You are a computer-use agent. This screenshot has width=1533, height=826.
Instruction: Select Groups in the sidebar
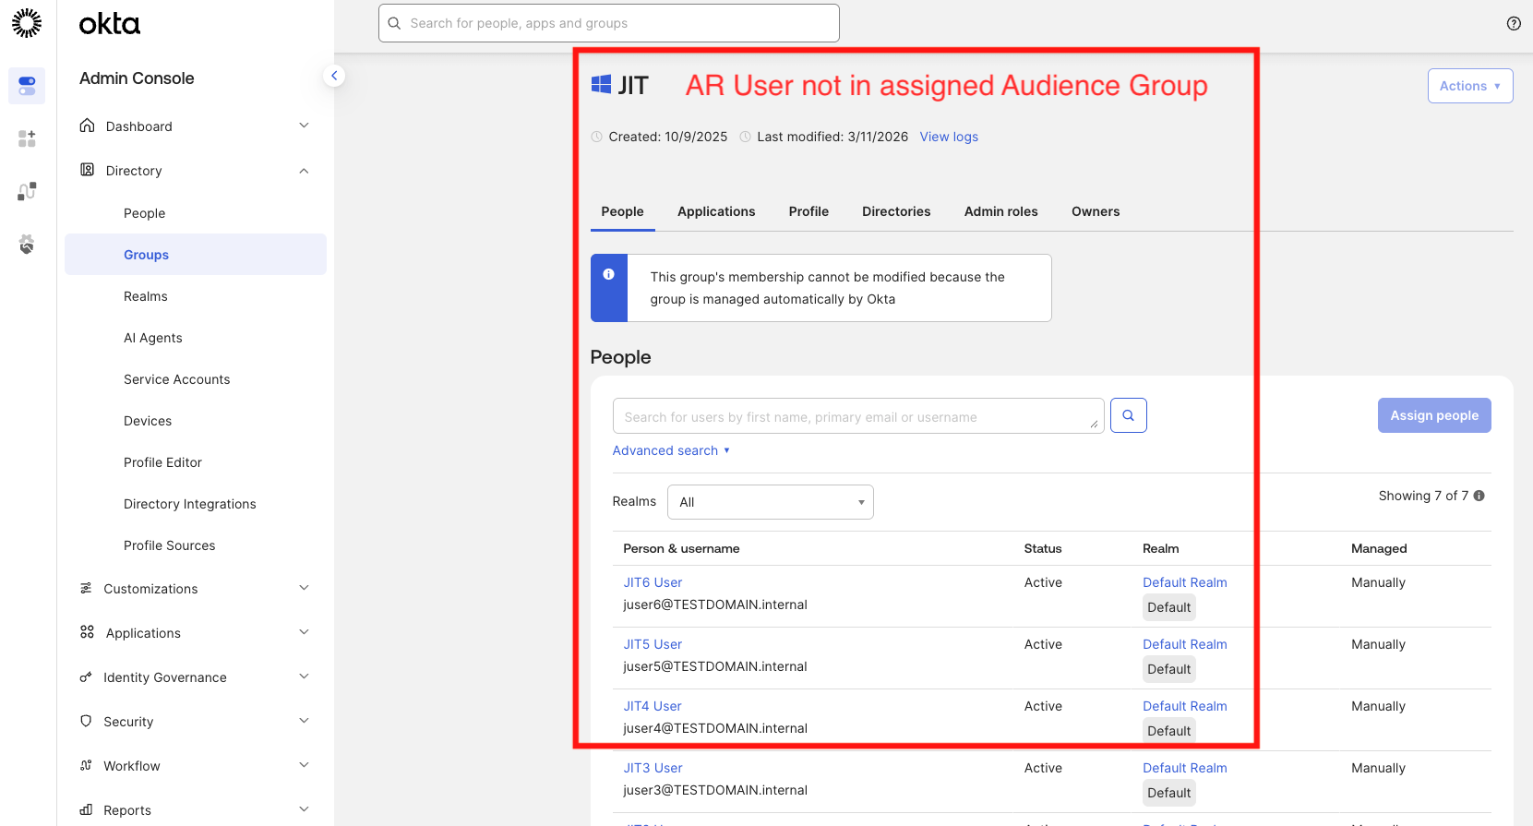[x=196, y=254]
